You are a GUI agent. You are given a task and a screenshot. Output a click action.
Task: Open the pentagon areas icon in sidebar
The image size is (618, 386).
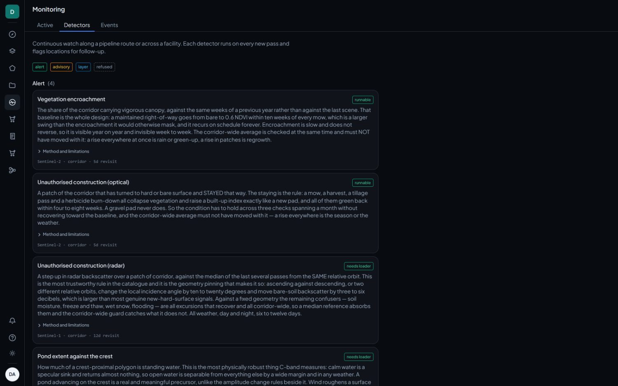point(12,68)
